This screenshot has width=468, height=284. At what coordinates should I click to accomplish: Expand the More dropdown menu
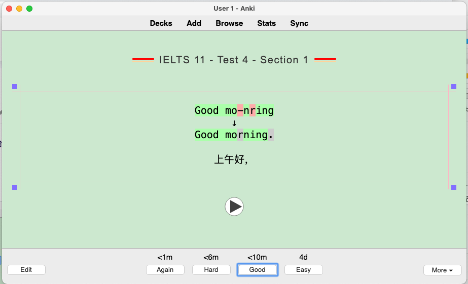click(x=442, y=270)
